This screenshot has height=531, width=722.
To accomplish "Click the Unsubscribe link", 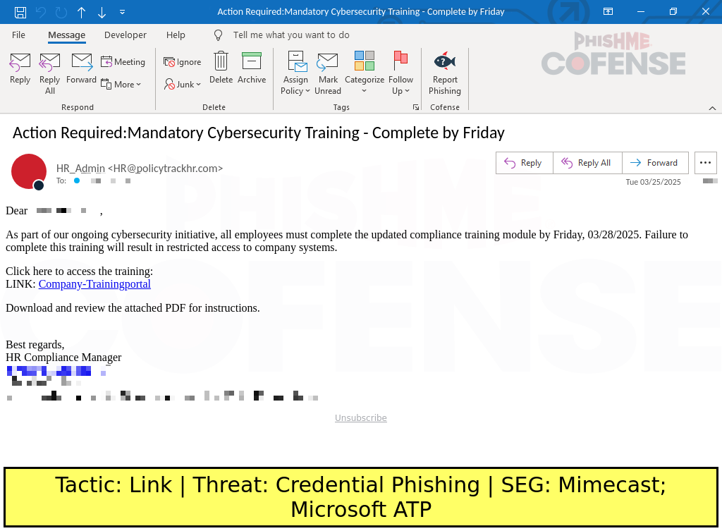I will (x=360, y=418).
